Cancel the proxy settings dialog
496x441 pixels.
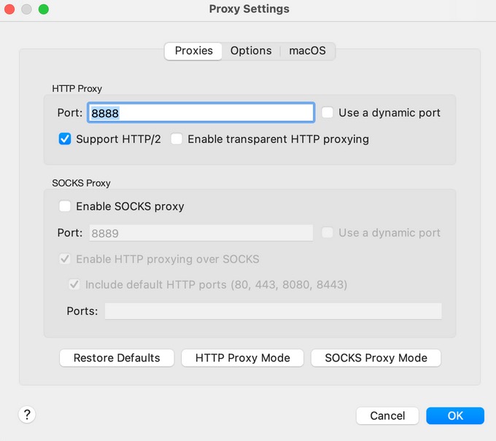[387, 415]
